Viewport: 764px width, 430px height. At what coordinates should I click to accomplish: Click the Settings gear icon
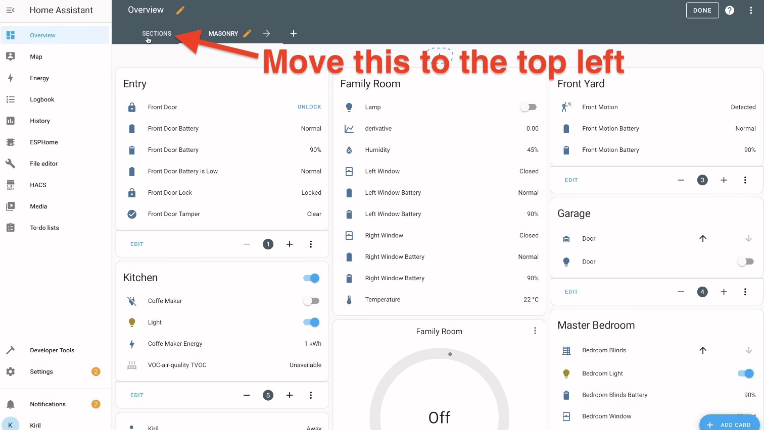[x=10, y=371]
